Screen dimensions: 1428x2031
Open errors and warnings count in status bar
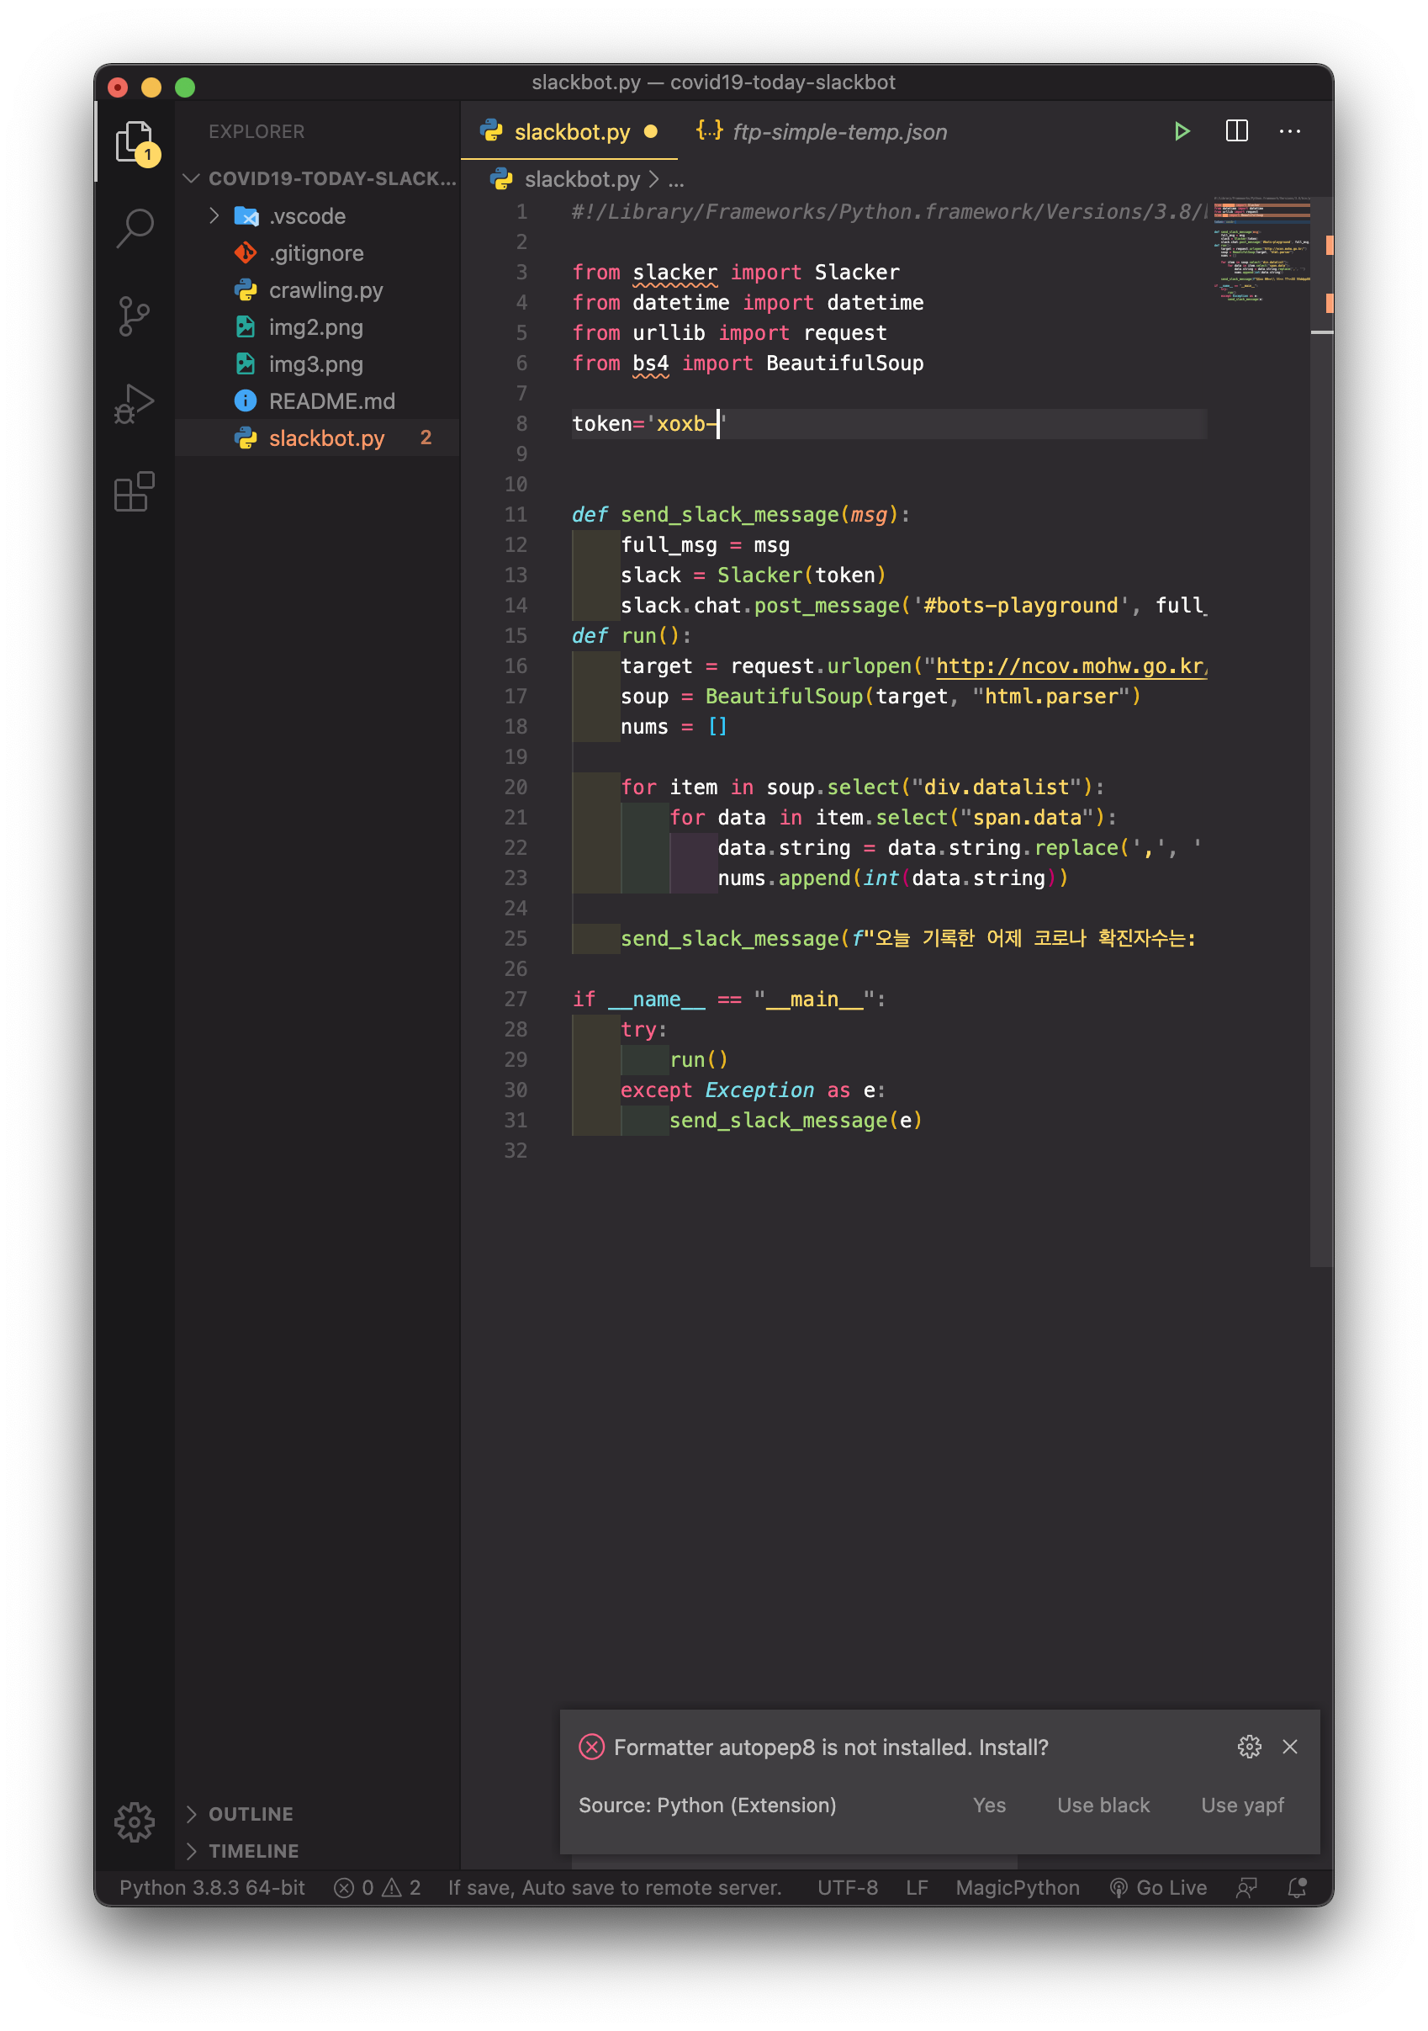[377, 1888]
